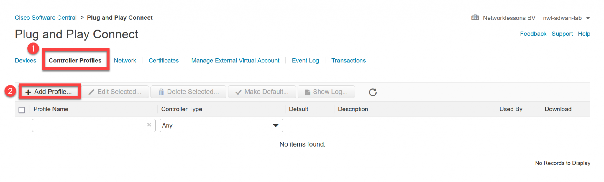Go to the Event Log tab
The image size is (604, 182).
click(x=305, y=61)
